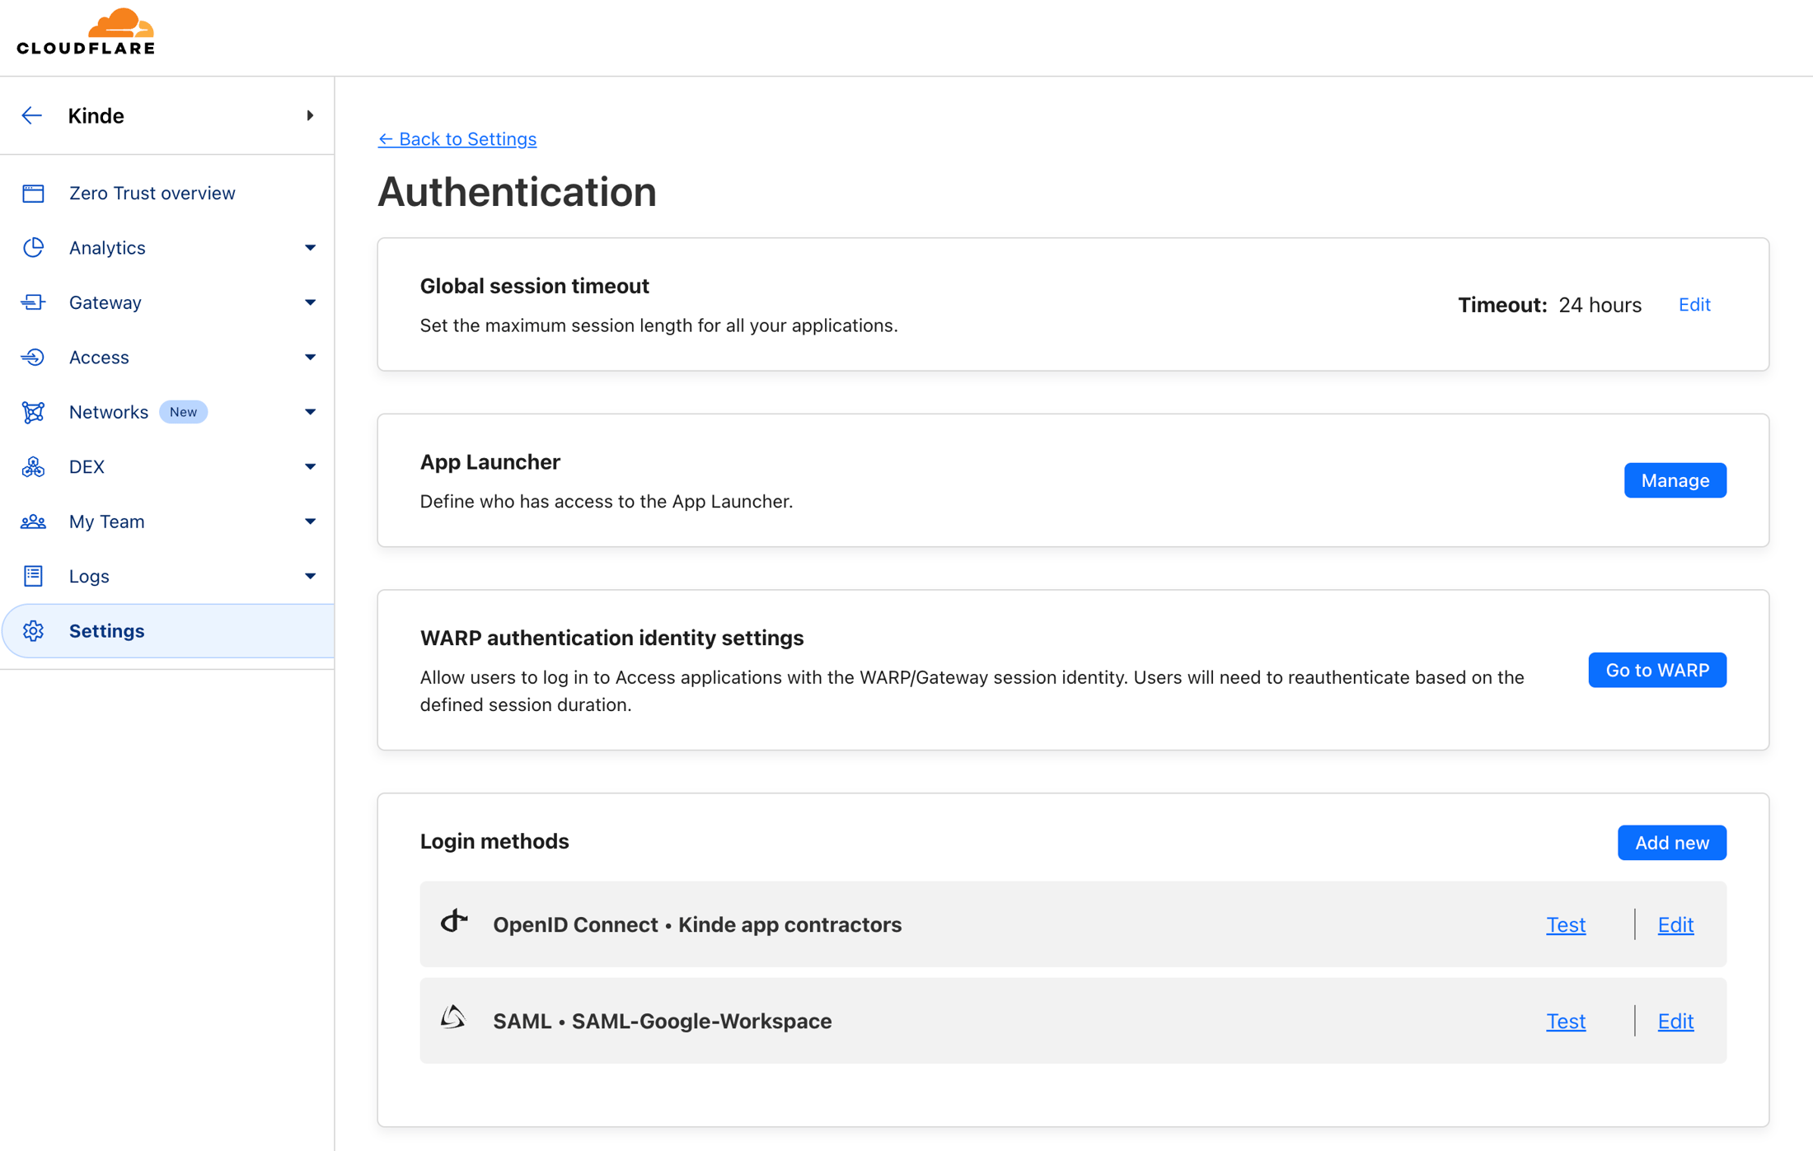
Task: Expand the Logs submenu arrow
Action: tap(310, 576)
